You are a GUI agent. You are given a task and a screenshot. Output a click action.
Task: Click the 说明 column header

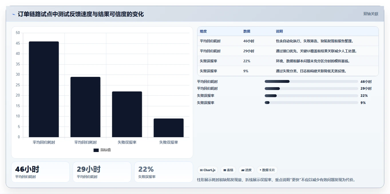coord(279,31)
